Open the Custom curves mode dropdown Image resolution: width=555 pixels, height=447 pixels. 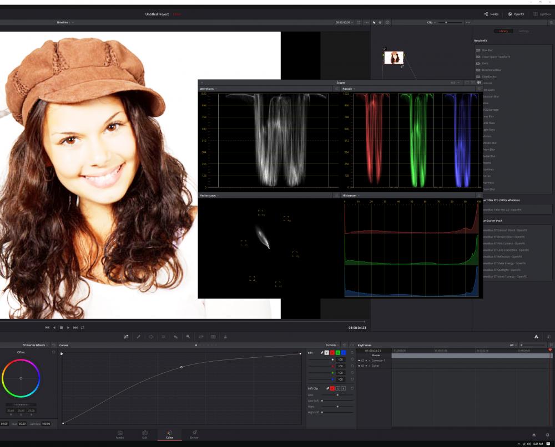click(332, 345)
